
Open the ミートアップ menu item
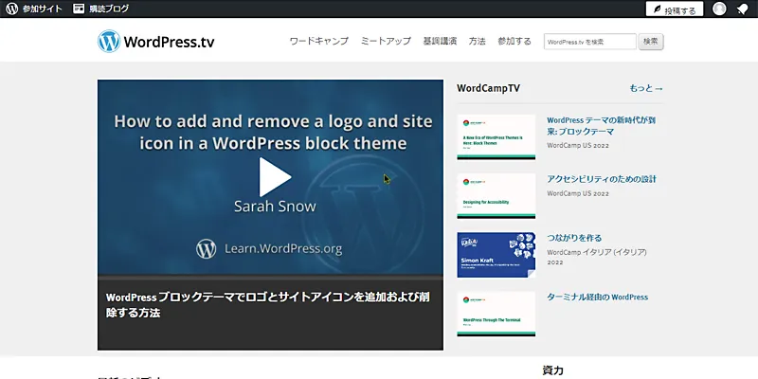[x=386, y=42]
